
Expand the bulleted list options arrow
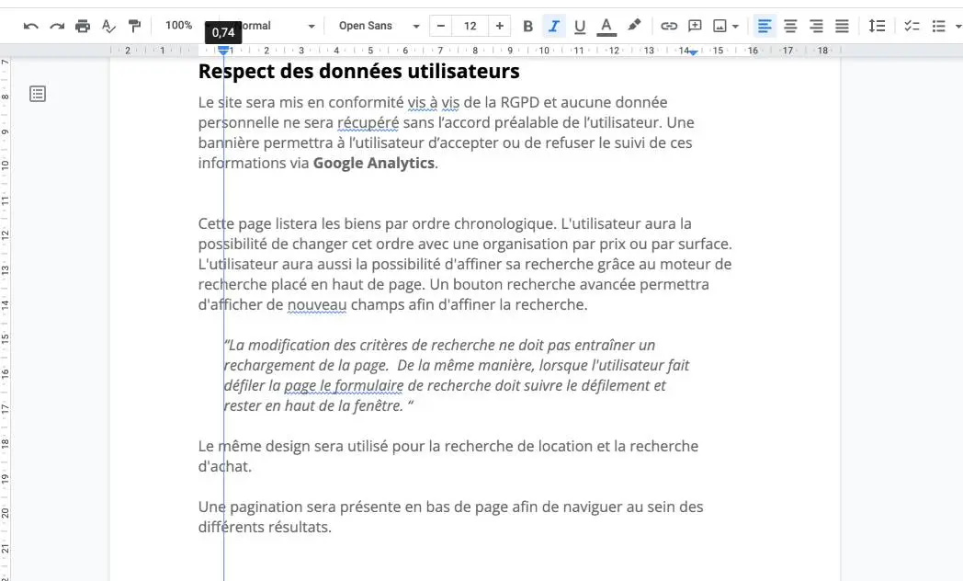(x=958, y=27)
